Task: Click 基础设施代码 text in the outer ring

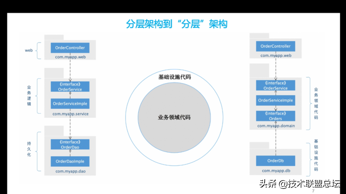Action: [175, 77]
